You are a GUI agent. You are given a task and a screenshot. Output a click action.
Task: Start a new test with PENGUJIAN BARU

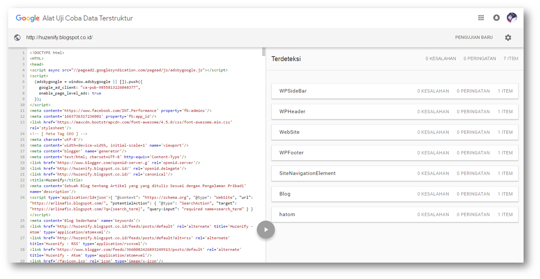[x=474, y=38]
